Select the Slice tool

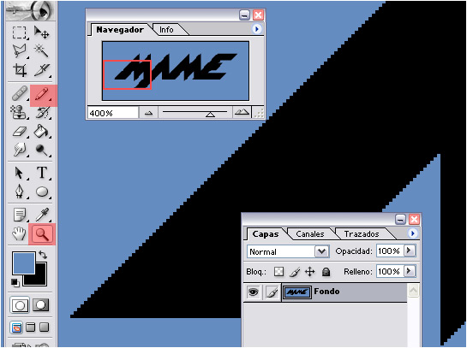[41, 70]
